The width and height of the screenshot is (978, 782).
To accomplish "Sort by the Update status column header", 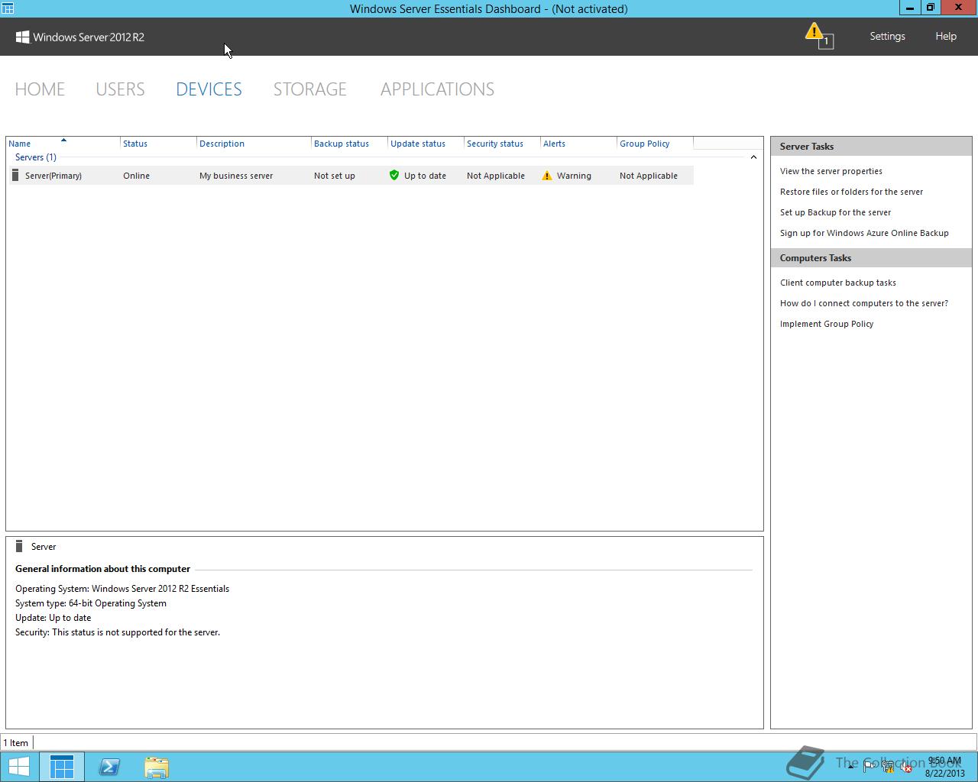I will coord(426,144).
